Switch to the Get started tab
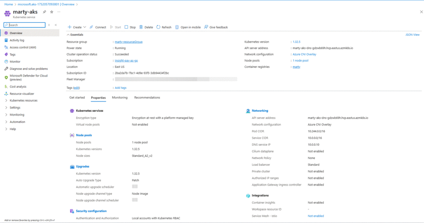The image size is (424, 223). pos(77,97)
